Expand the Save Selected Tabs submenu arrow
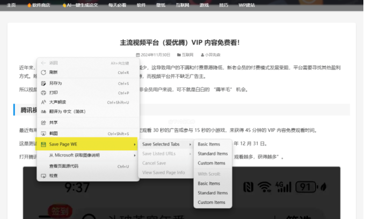The width and height of the screenshot is (365, 219). [x=189, y=144]
